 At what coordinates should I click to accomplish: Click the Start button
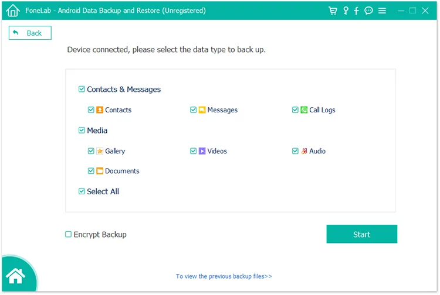(362, 234)
